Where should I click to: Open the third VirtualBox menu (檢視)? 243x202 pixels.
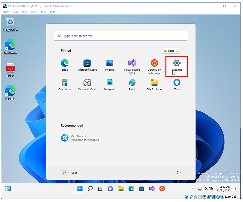coord(25,12)
